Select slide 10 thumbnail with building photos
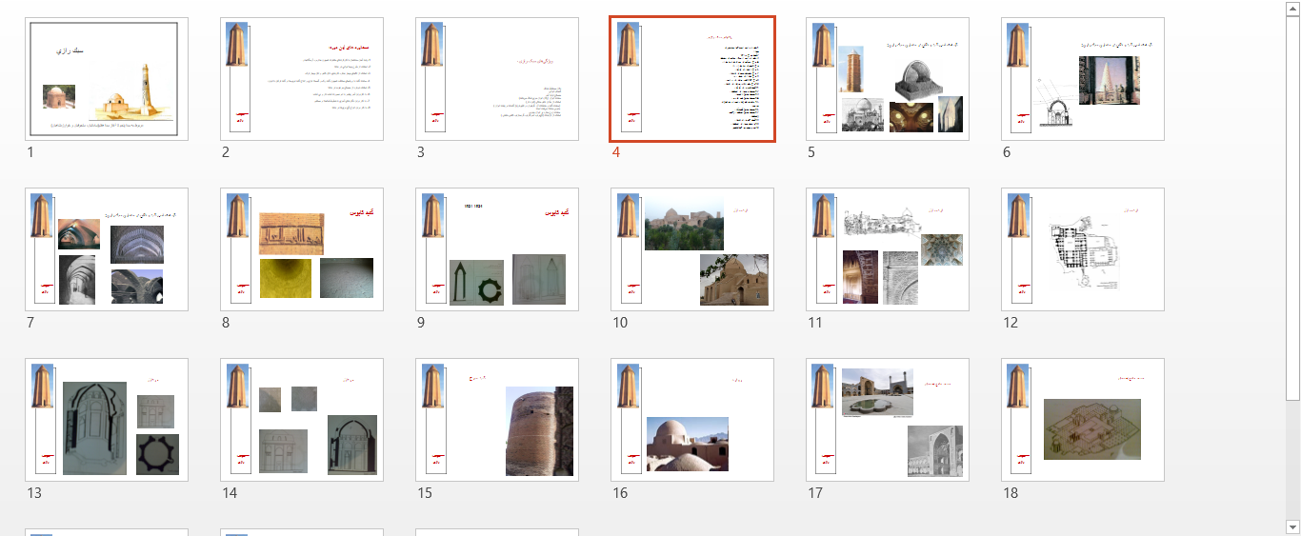Viewport: 1301px width, 536px height. pos(692,249)
